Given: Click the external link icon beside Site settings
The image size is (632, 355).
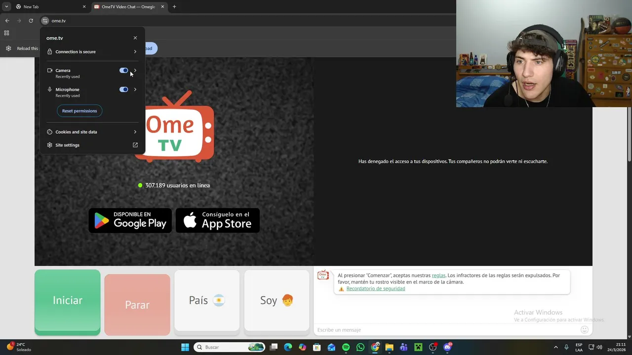Looking at the screenshot, I should [135, 145].
